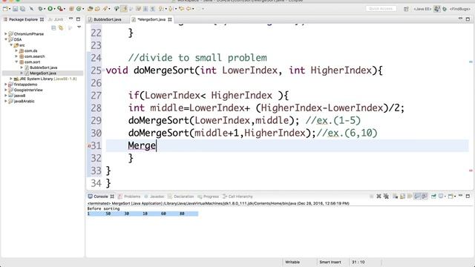Image resolution: width=475 pixels, height=267 pixels.
Task: Toggle Pin Console button
Action: coord(433,197)
